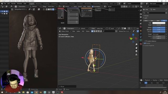Adjust the Diffuse slider in light settings

coord(159,28)
